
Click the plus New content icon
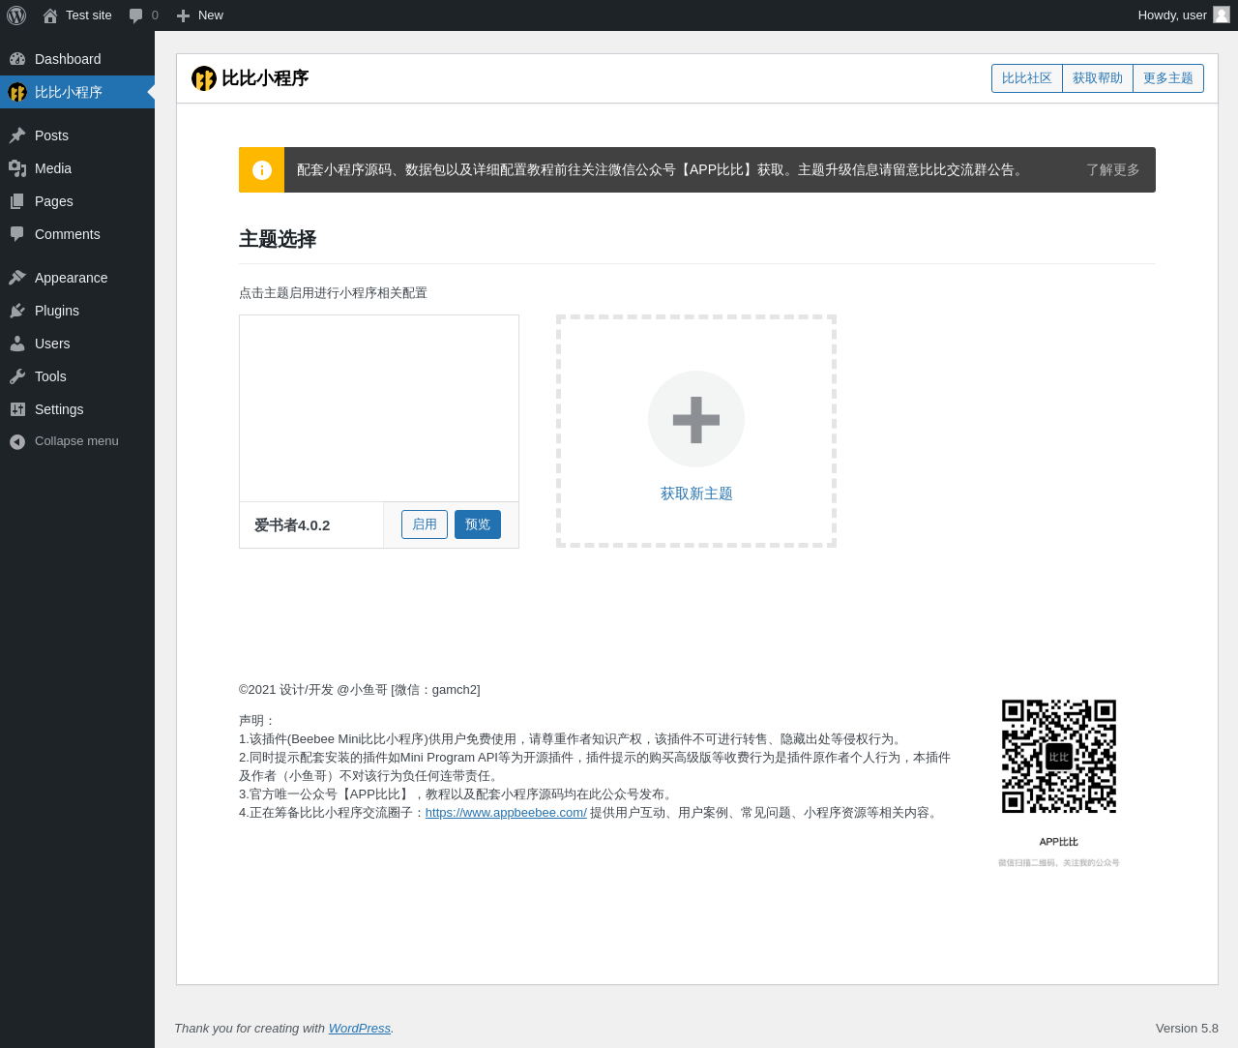[183, 15]
